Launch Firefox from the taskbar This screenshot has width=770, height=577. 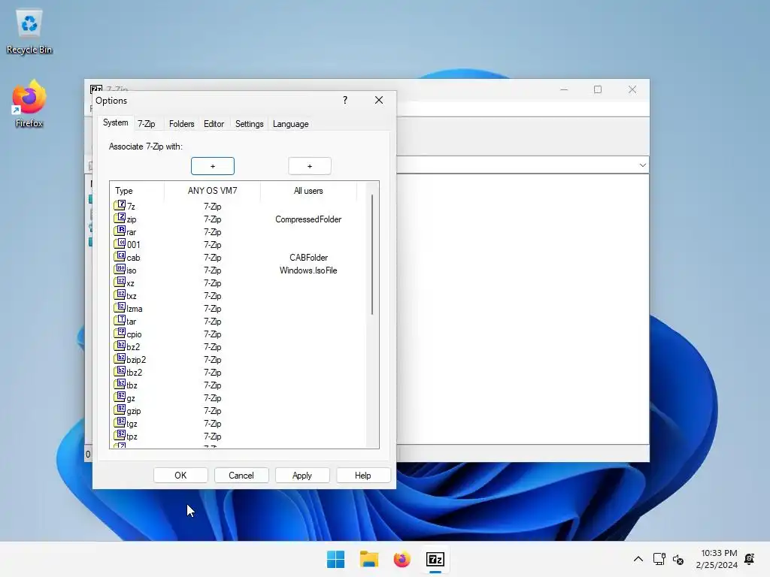click(402, 559)
